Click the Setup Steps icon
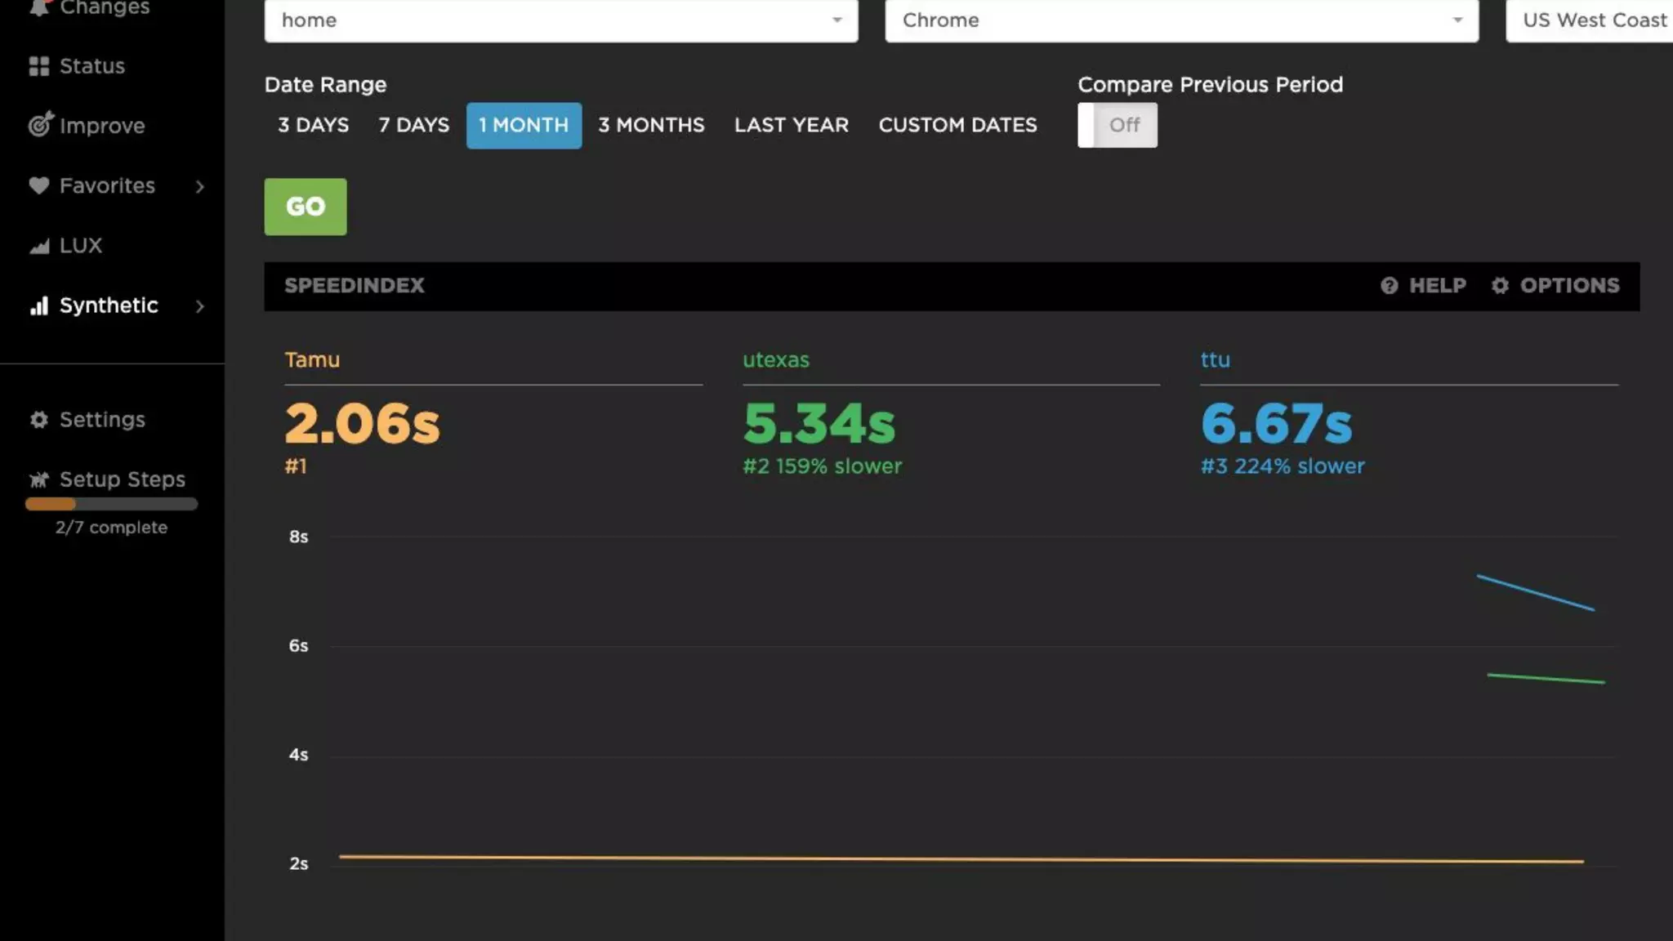Screen dimensions: 1673x941 38,479
